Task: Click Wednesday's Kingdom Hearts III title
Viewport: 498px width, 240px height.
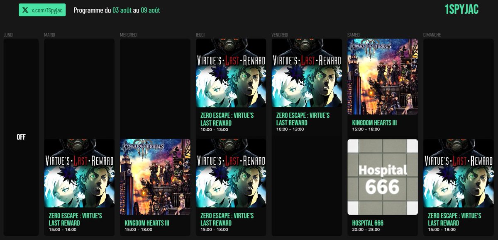Action: (x=147, y=223)
